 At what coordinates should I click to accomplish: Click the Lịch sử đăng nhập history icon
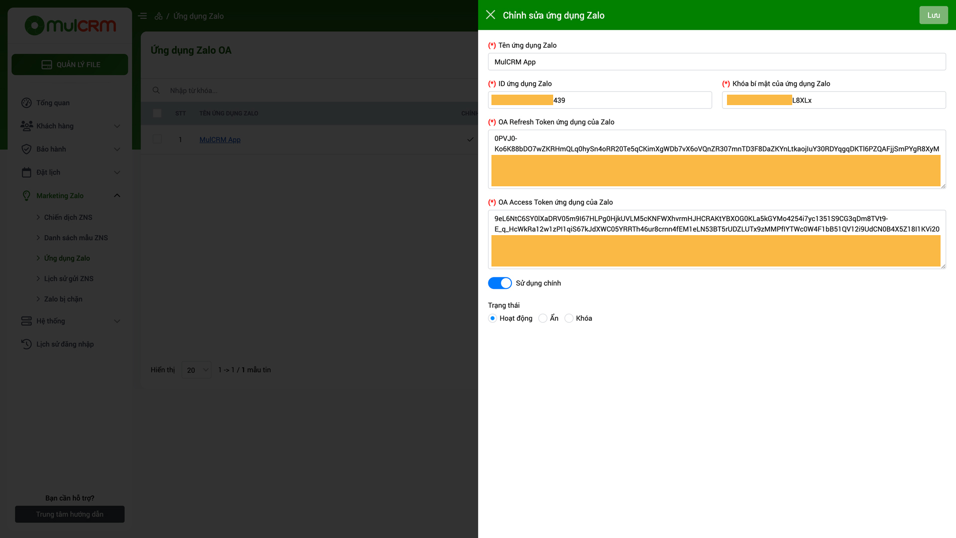coord(26,344)
